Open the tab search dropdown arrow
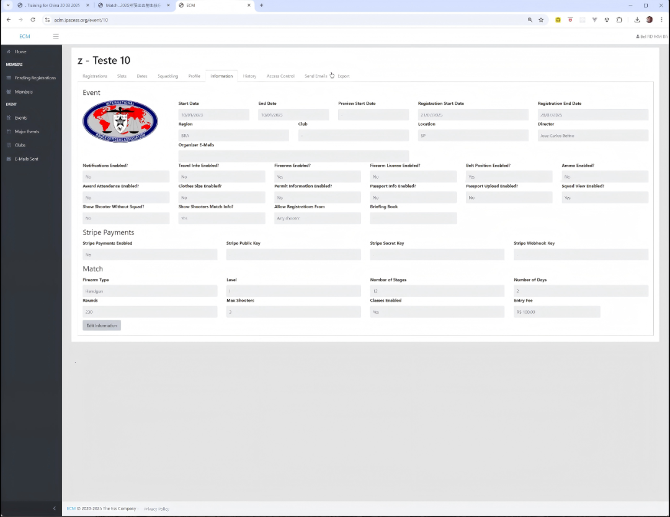The width and height of the screenshot is (670, 517). click(8, 5)
